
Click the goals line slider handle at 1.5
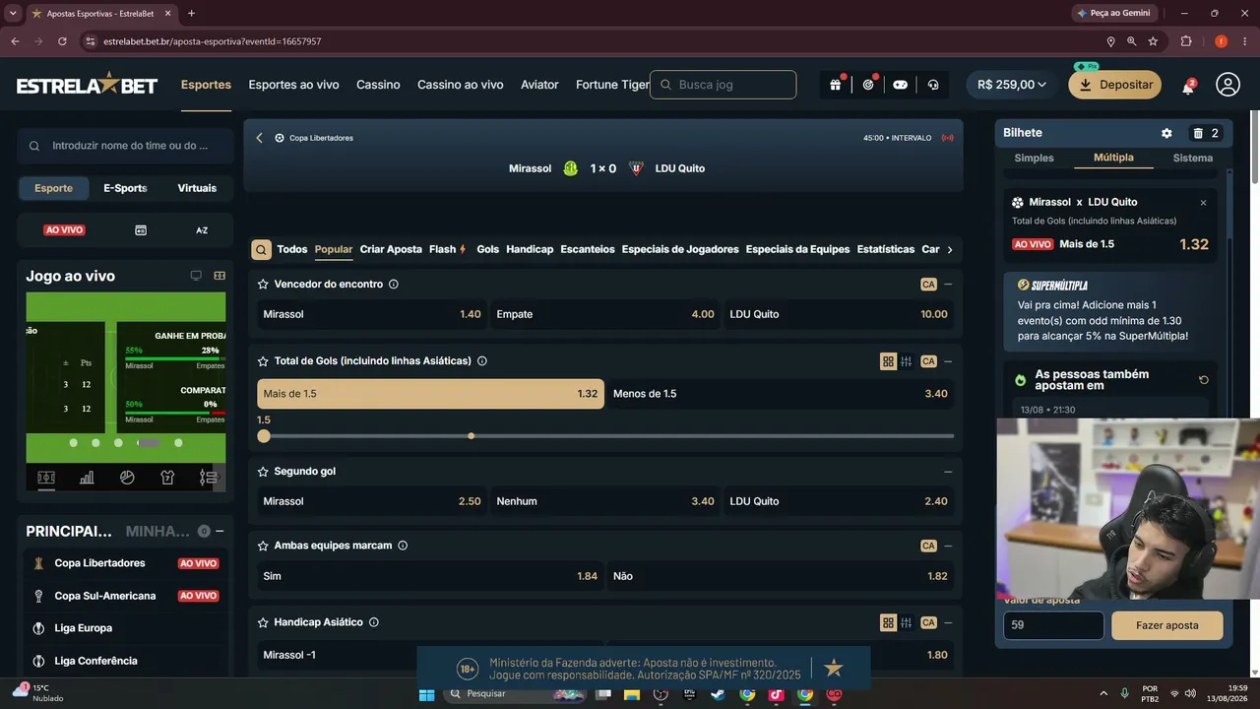(x=264, y=436)
